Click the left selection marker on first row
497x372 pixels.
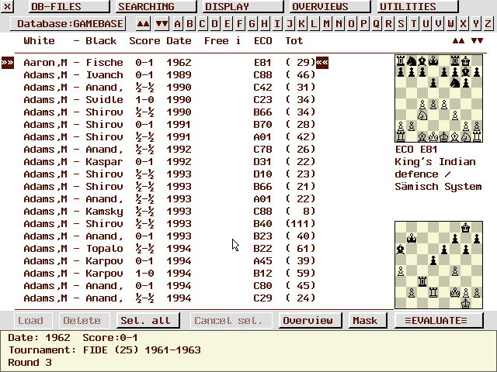(8, 63)
